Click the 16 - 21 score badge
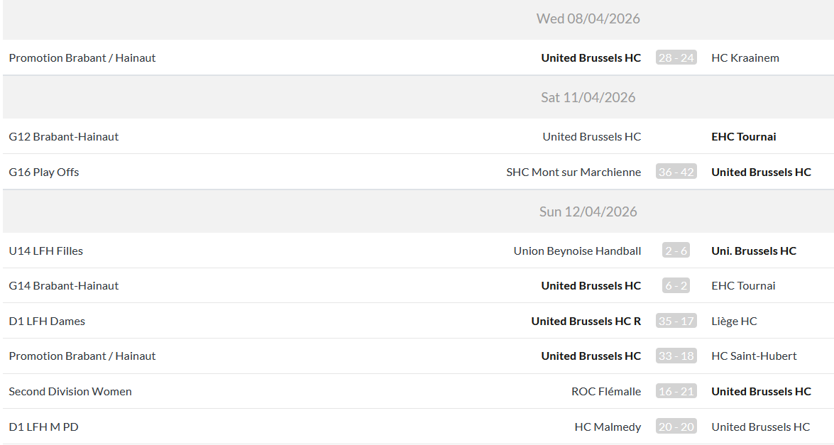This screenshot has height=445, width=834. [x=676, y=391]
